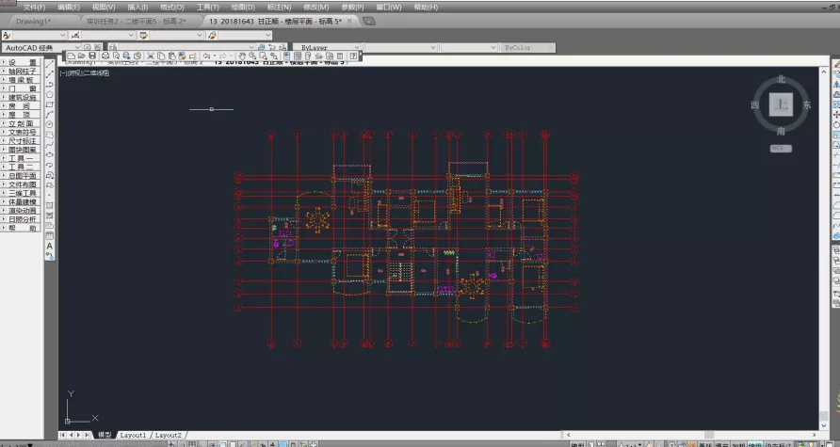Switch to the Drawing1* tab
The width and height of the screenshot is (840, 447).
coord(33,22)
